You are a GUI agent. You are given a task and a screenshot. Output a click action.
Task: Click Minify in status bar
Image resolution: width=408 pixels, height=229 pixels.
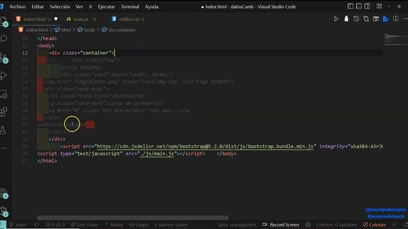[x=113, y=225]
